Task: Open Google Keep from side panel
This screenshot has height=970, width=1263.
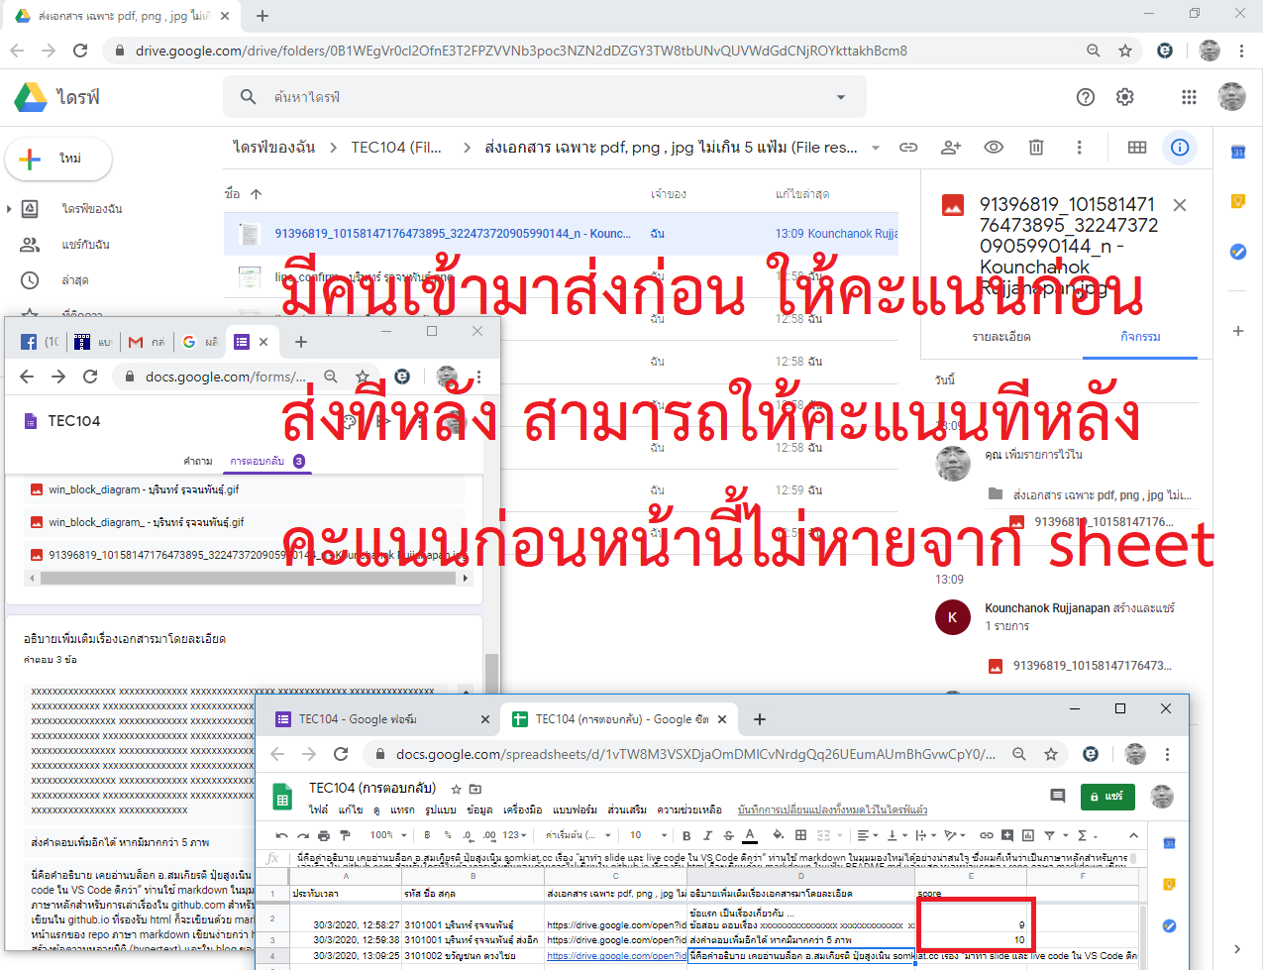Action: 1237,201
